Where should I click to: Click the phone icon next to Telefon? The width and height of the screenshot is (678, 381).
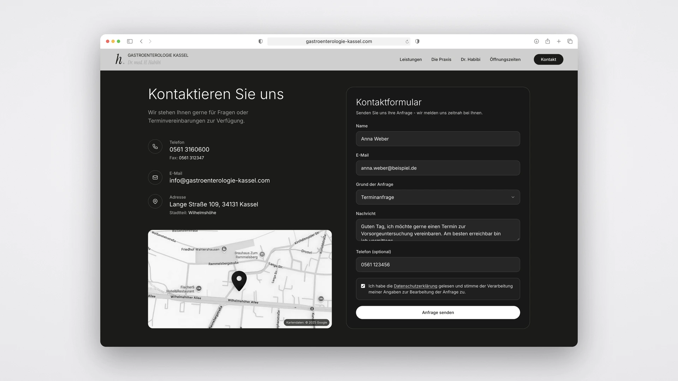155,146
